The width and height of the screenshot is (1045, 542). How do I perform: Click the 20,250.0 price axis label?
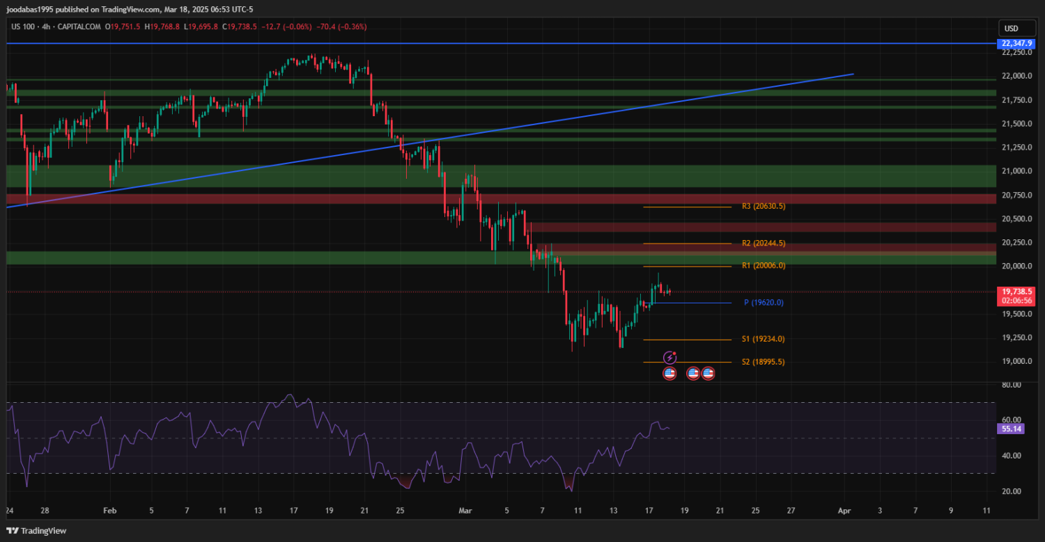(1016, 242)
